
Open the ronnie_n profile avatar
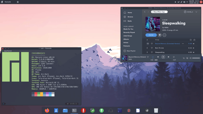185,12
